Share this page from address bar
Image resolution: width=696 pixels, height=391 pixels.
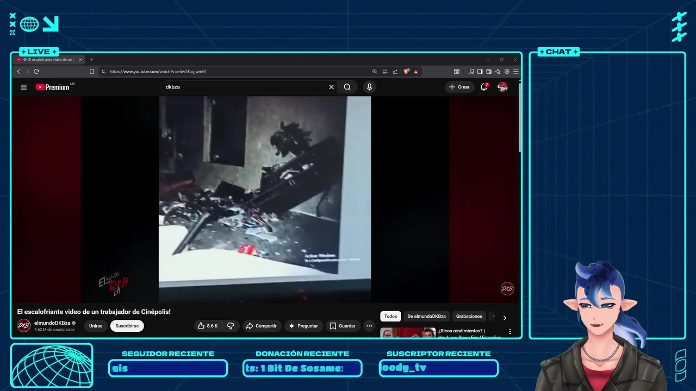[x=395, y=72]
